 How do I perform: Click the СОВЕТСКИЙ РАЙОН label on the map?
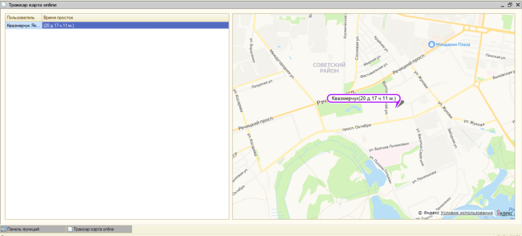[329, 68]
